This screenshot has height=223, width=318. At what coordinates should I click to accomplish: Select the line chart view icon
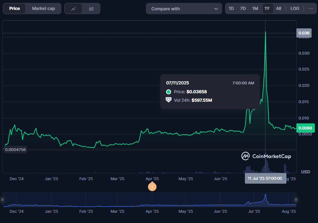point(73,9)
